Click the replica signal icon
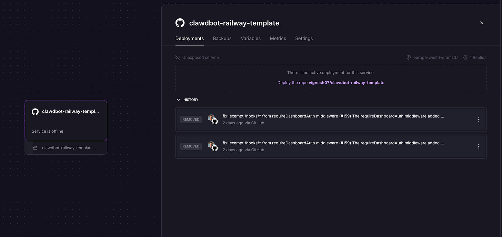Screen dimensions: 502x237 (465, 58)
